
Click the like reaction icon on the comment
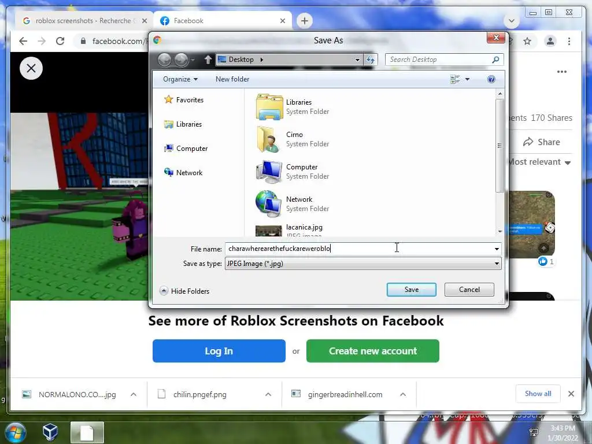[542, 261]
